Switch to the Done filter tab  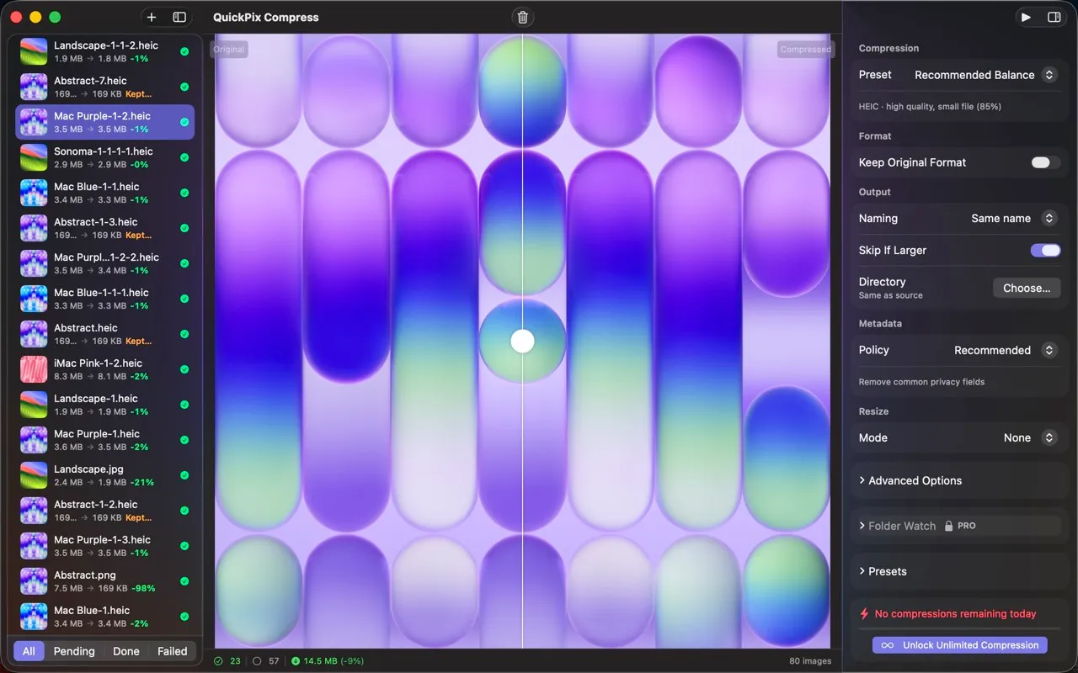point(126,651)
